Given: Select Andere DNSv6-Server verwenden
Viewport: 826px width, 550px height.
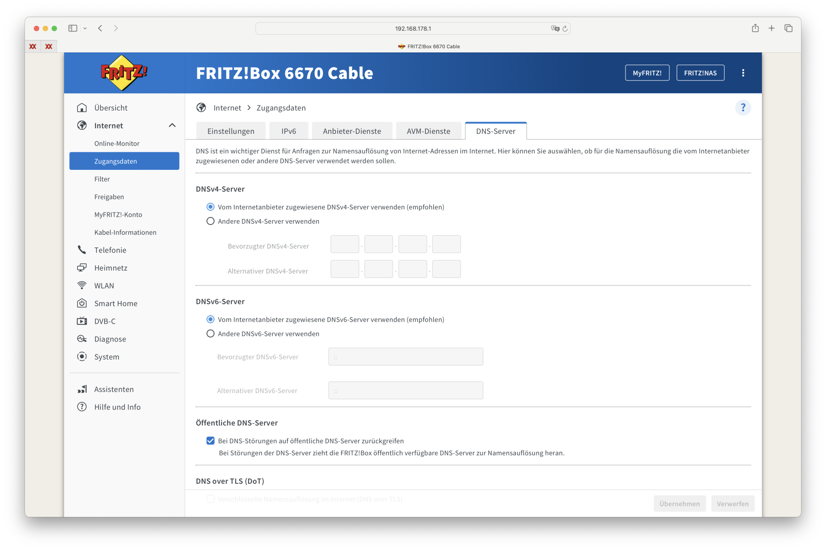Looking at the screenshot, I should click(x=210, y=334).
